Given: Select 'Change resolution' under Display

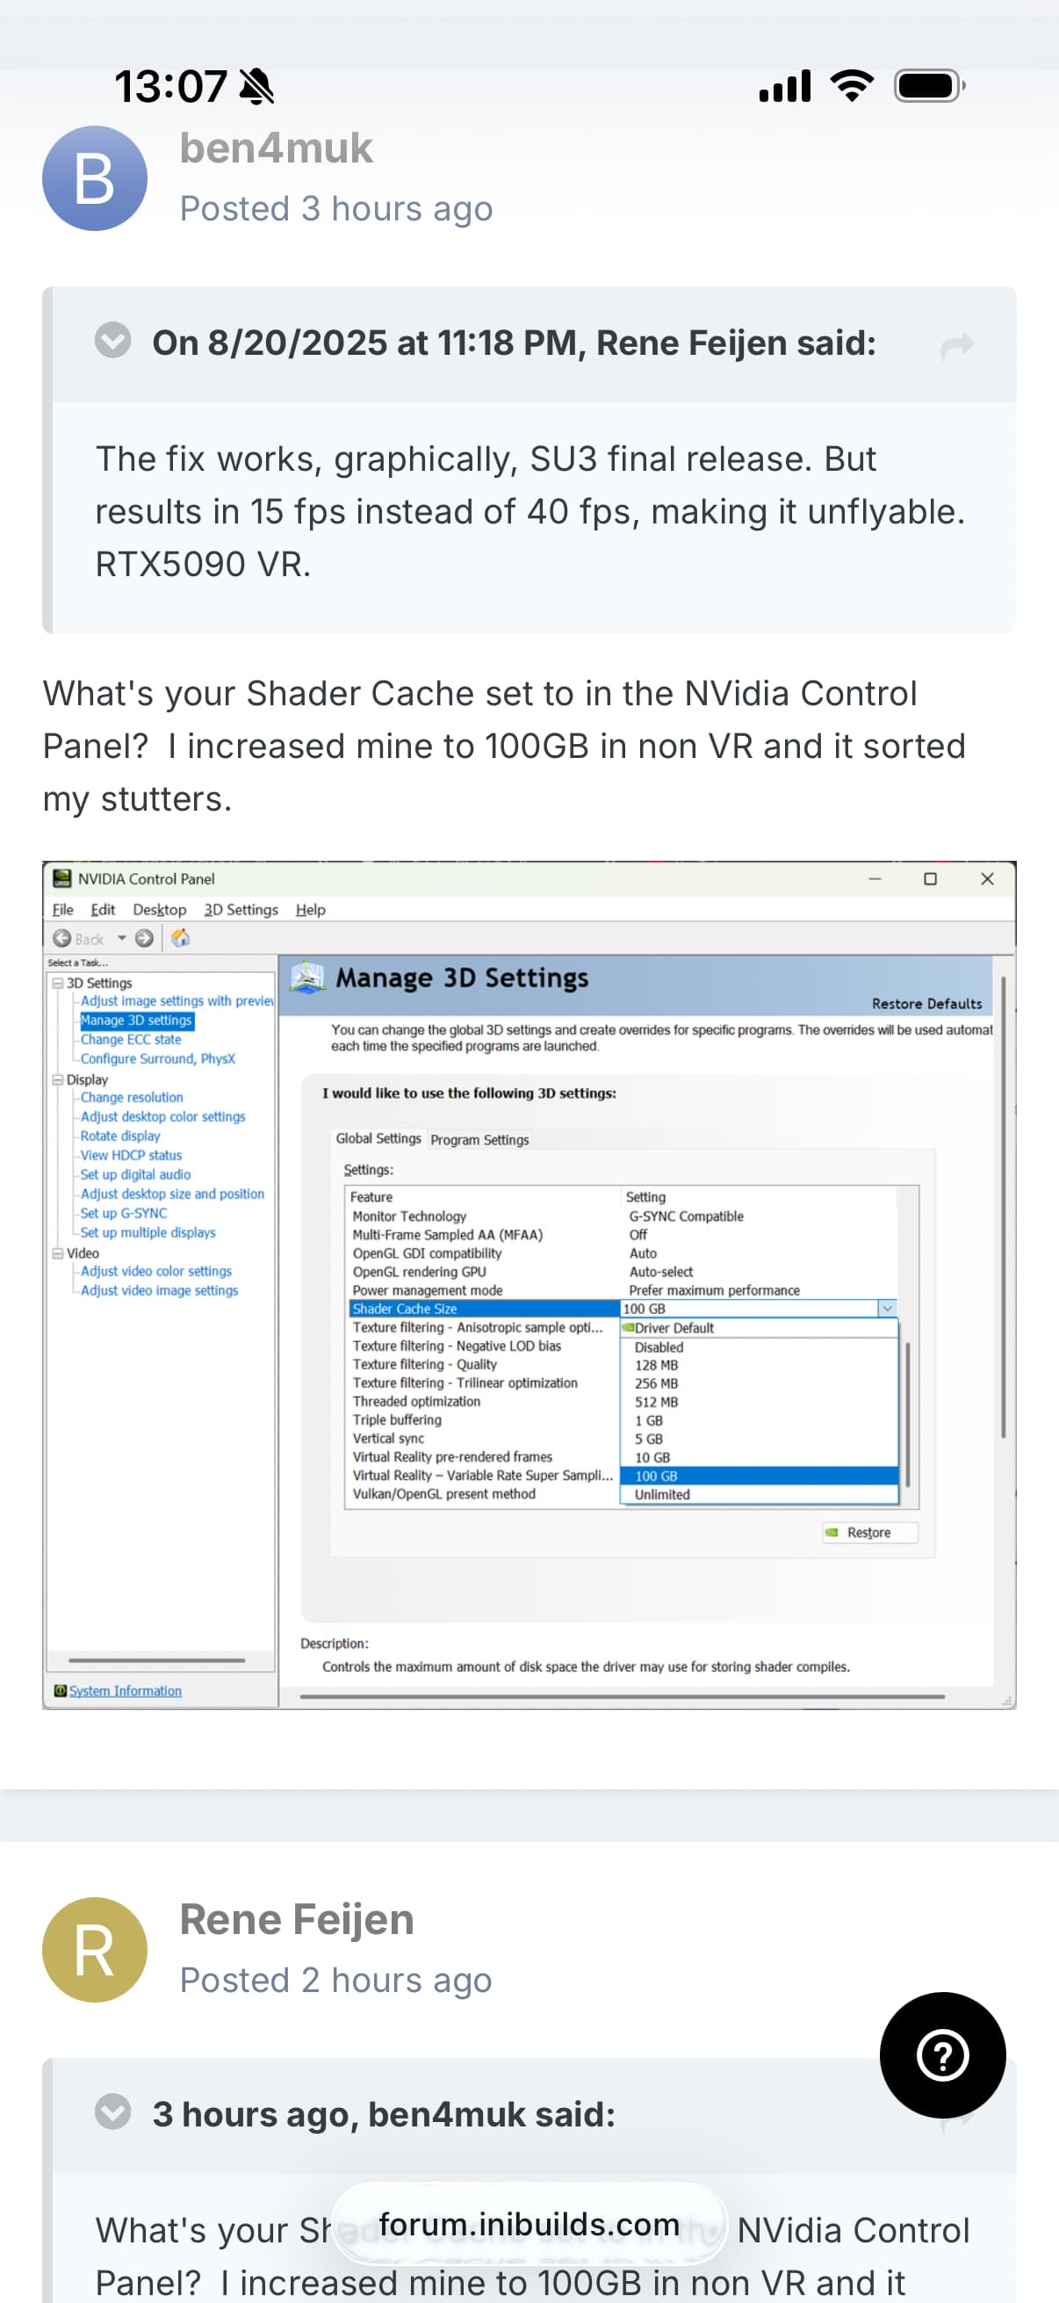Looking at the screenshot, I should tap(132, 1097).
